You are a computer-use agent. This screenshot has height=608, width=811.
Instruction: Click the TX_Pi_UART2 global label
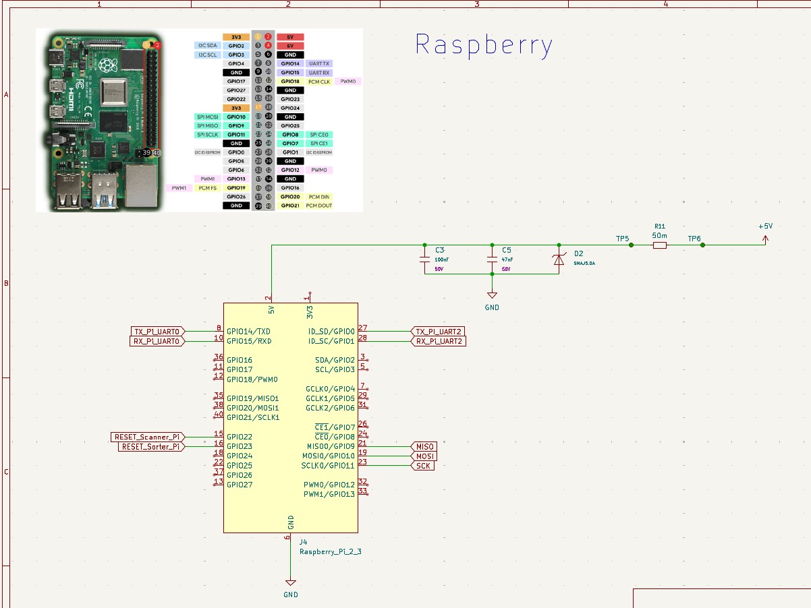coord(438,332)
